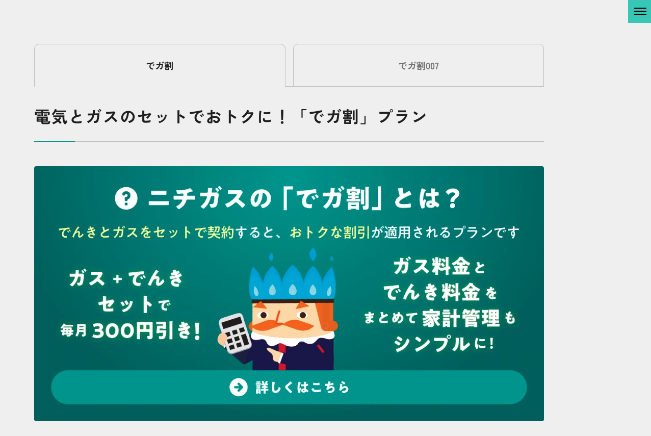Open the hamburger menu icon

click(640, 11)
